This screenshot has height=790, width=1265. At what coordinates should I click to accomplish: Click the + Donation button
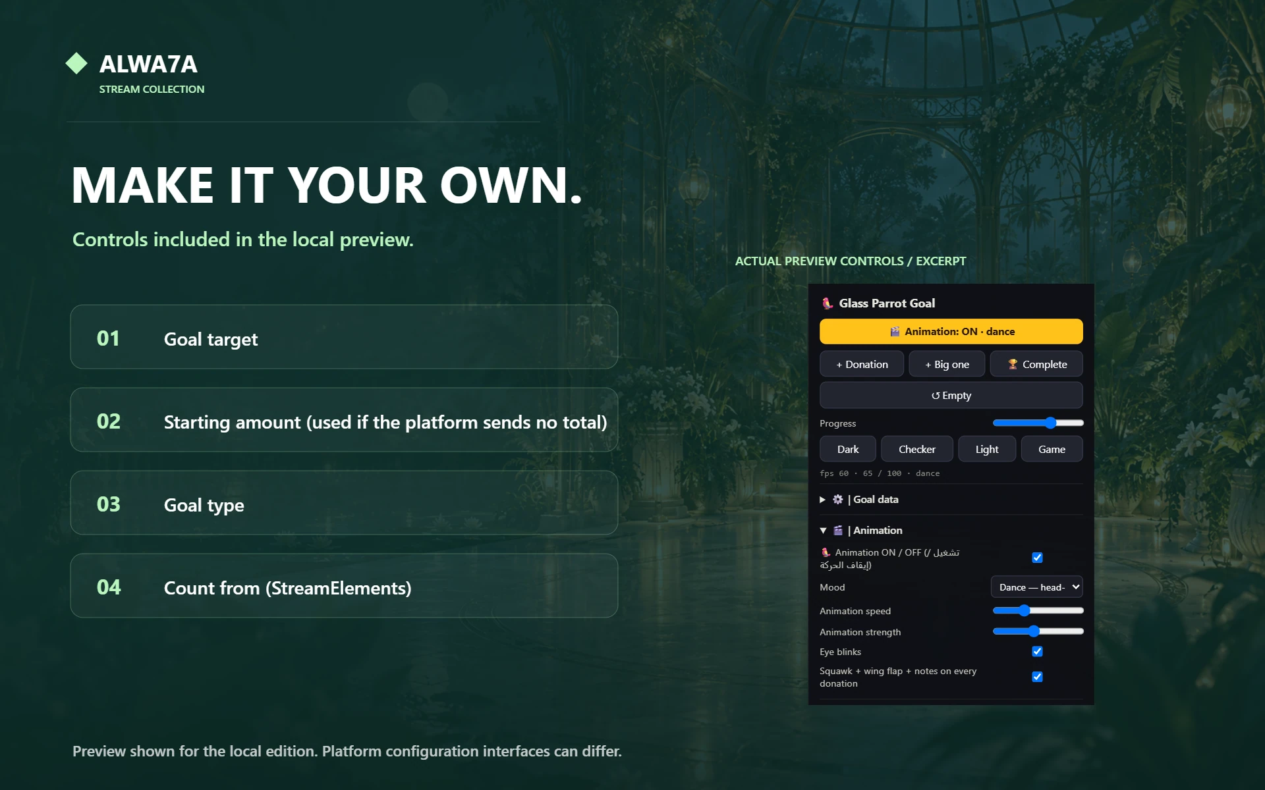(862, 364)
